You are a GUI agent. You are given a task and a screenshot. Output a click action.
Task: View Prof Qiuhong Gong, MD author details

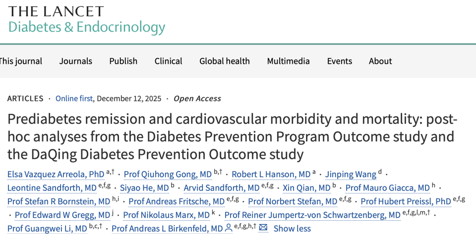[168, 174]
